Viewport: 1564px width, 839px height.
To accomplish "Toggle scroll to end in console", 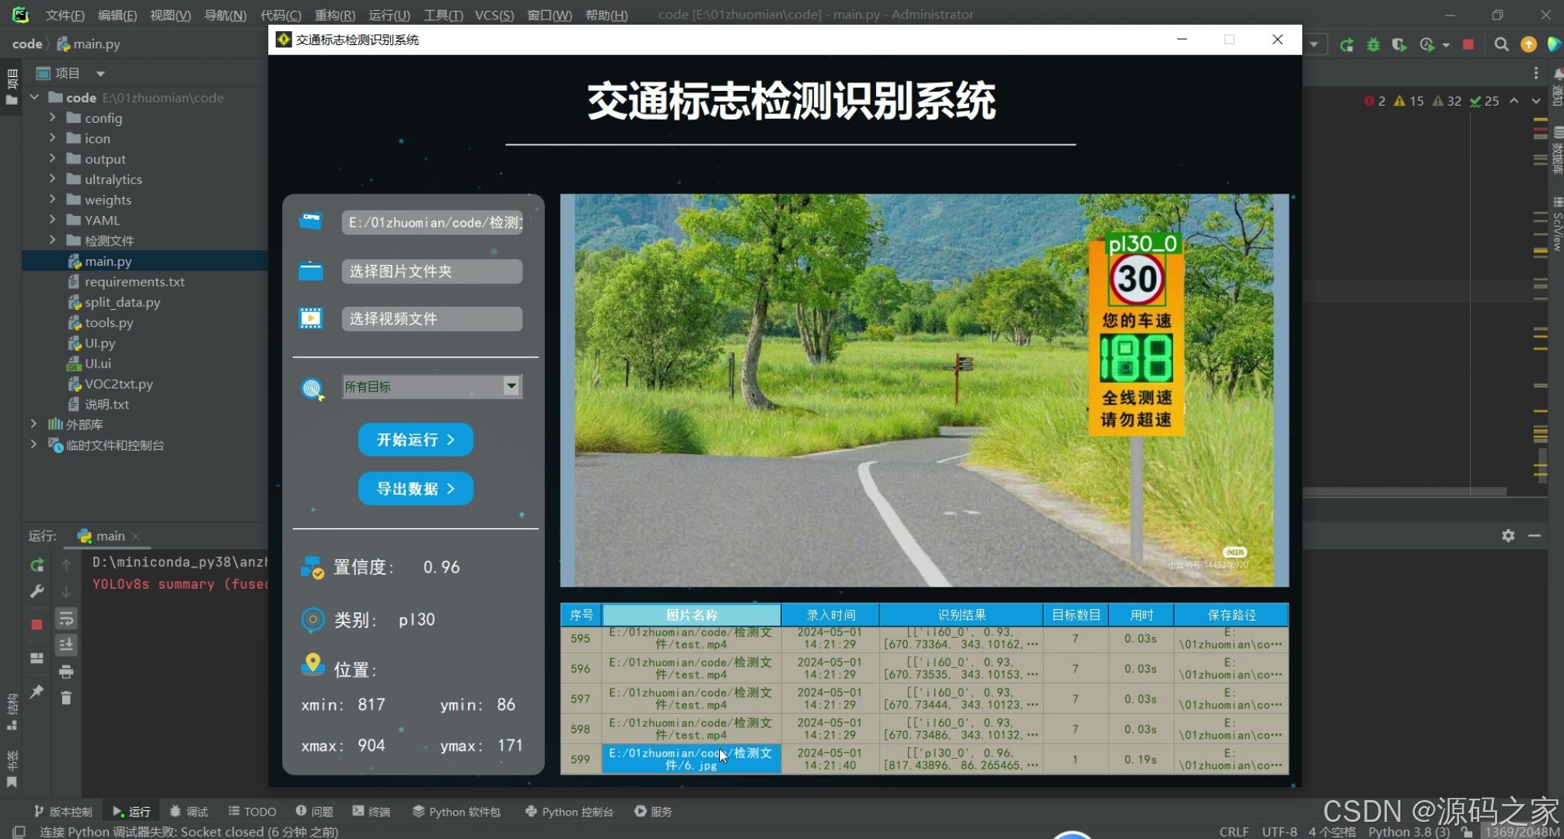I will [x=66, y=645].
